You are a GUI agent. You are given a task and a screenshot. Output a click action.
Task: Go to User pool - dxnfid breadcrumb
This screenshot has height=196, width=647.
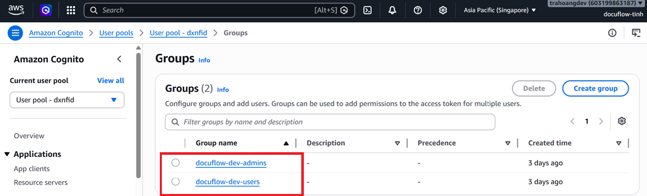178,33
